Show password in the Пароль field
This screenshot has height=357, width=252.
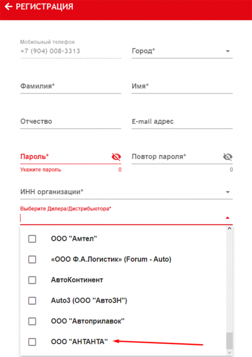(116, 157)
